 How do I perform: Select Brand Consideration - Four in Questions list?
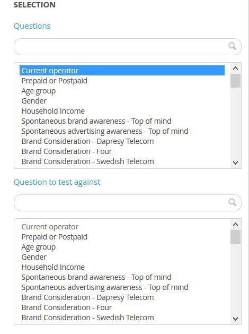[x=122, y=151]
